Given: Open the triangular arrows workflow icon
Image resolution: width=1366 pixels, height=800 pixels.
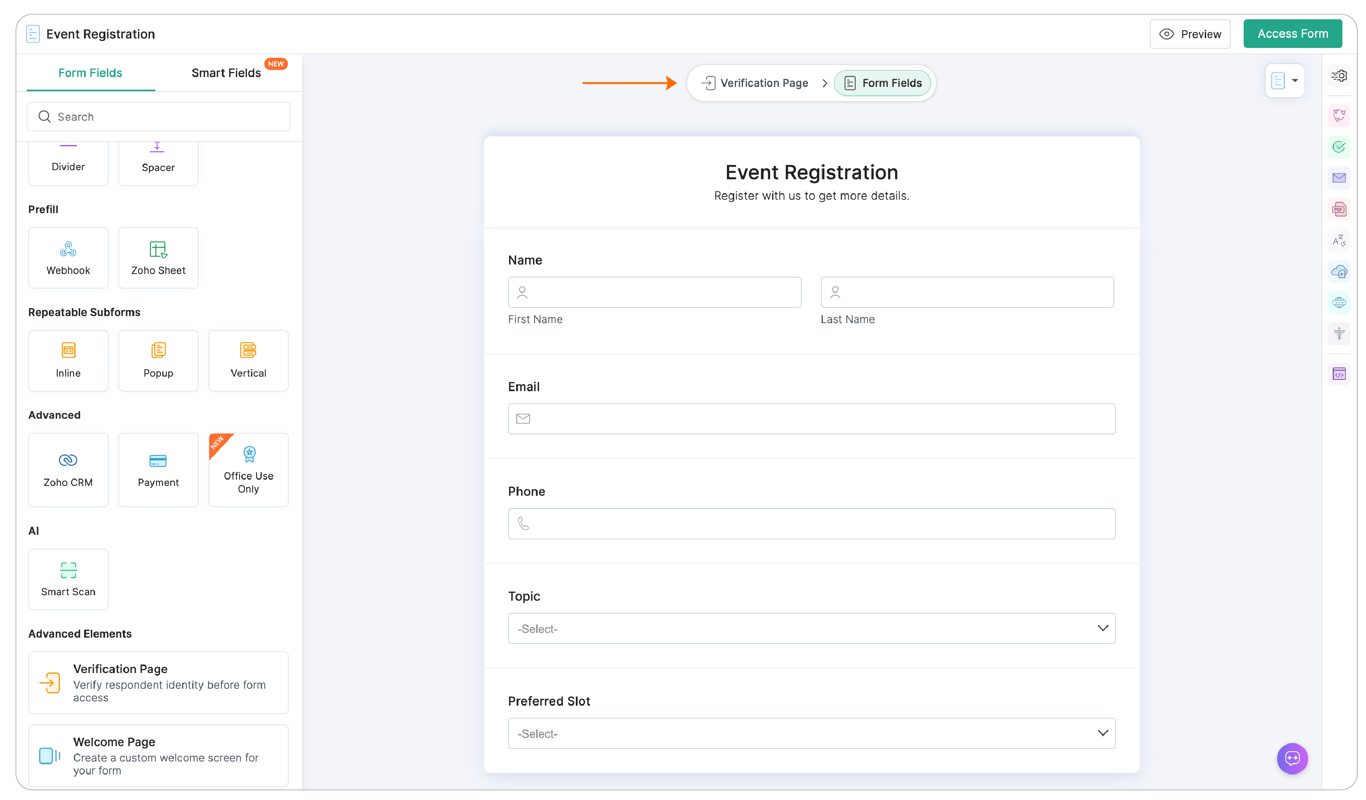Looking at the screenshot, I should point(1339,115).
